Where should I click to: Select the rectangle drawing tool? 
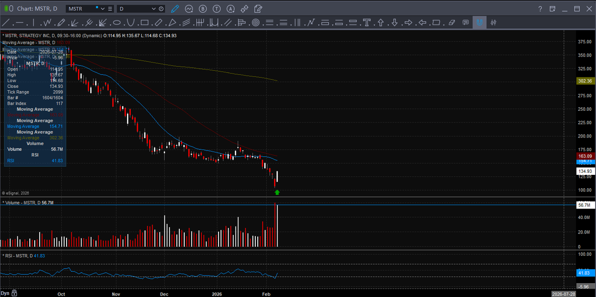145,22
